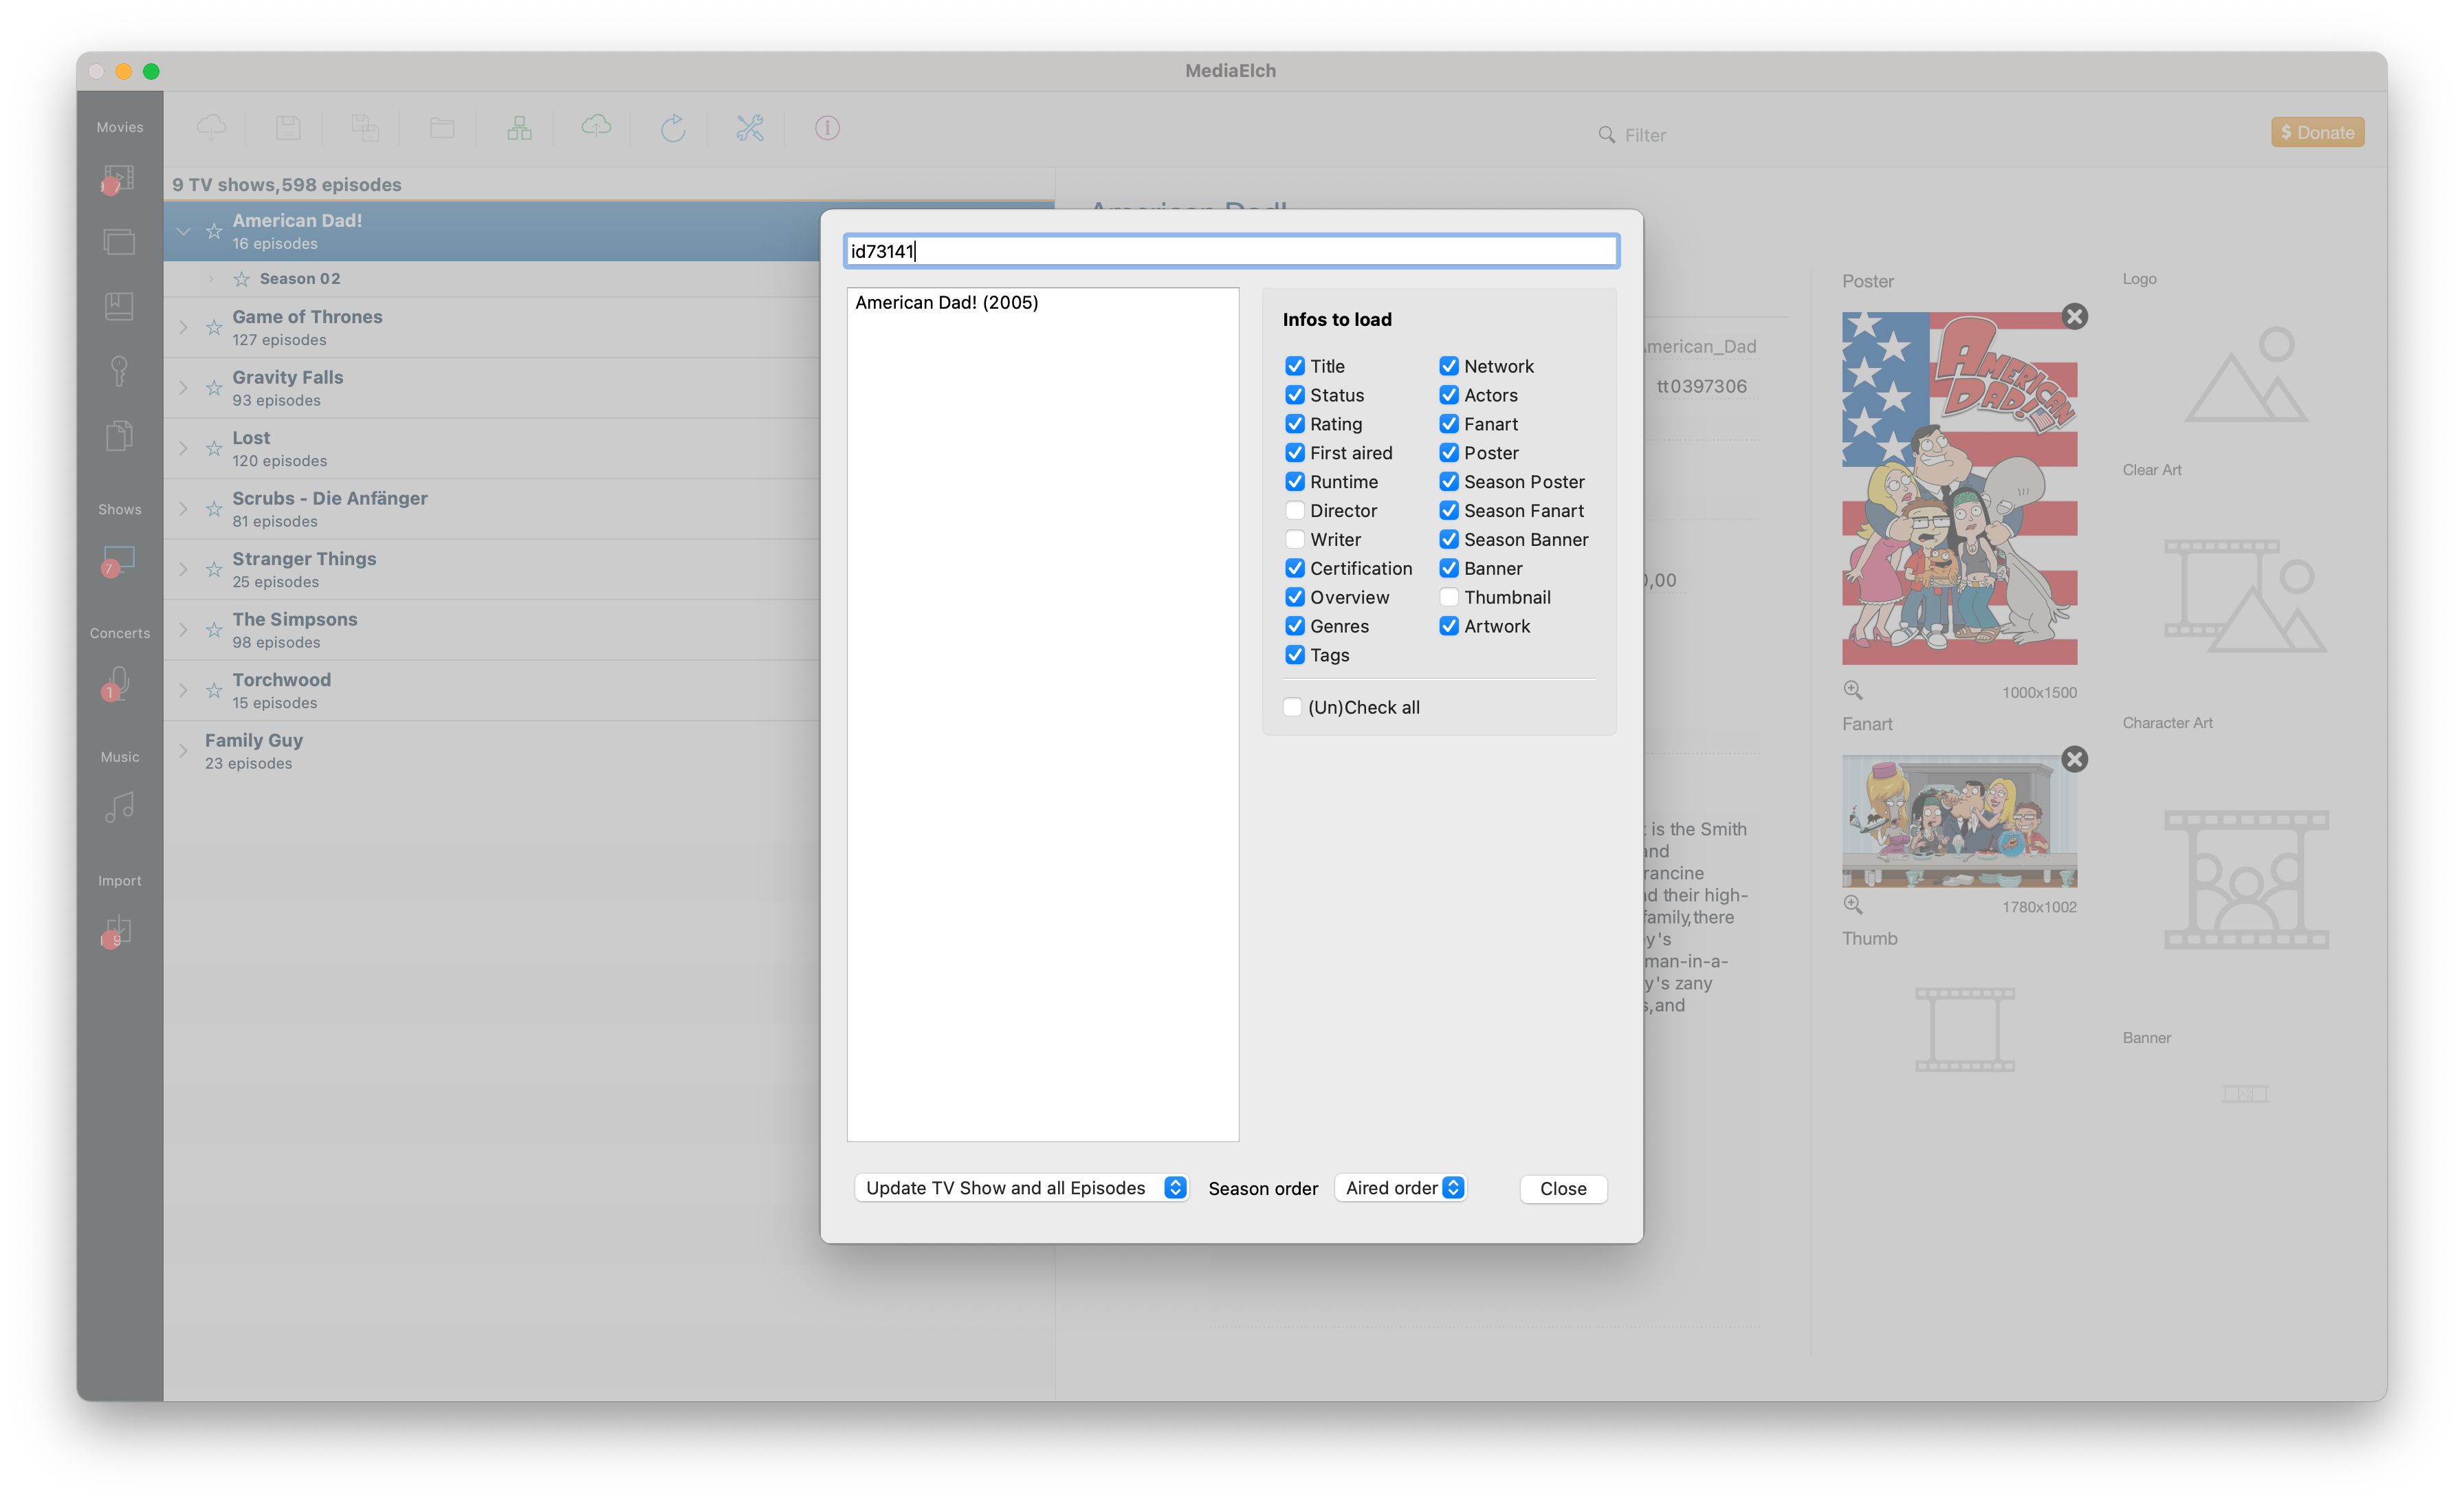Click the Character Art placeholder
Viewport: 2464px width, 1503px height.
(2246, 880)
